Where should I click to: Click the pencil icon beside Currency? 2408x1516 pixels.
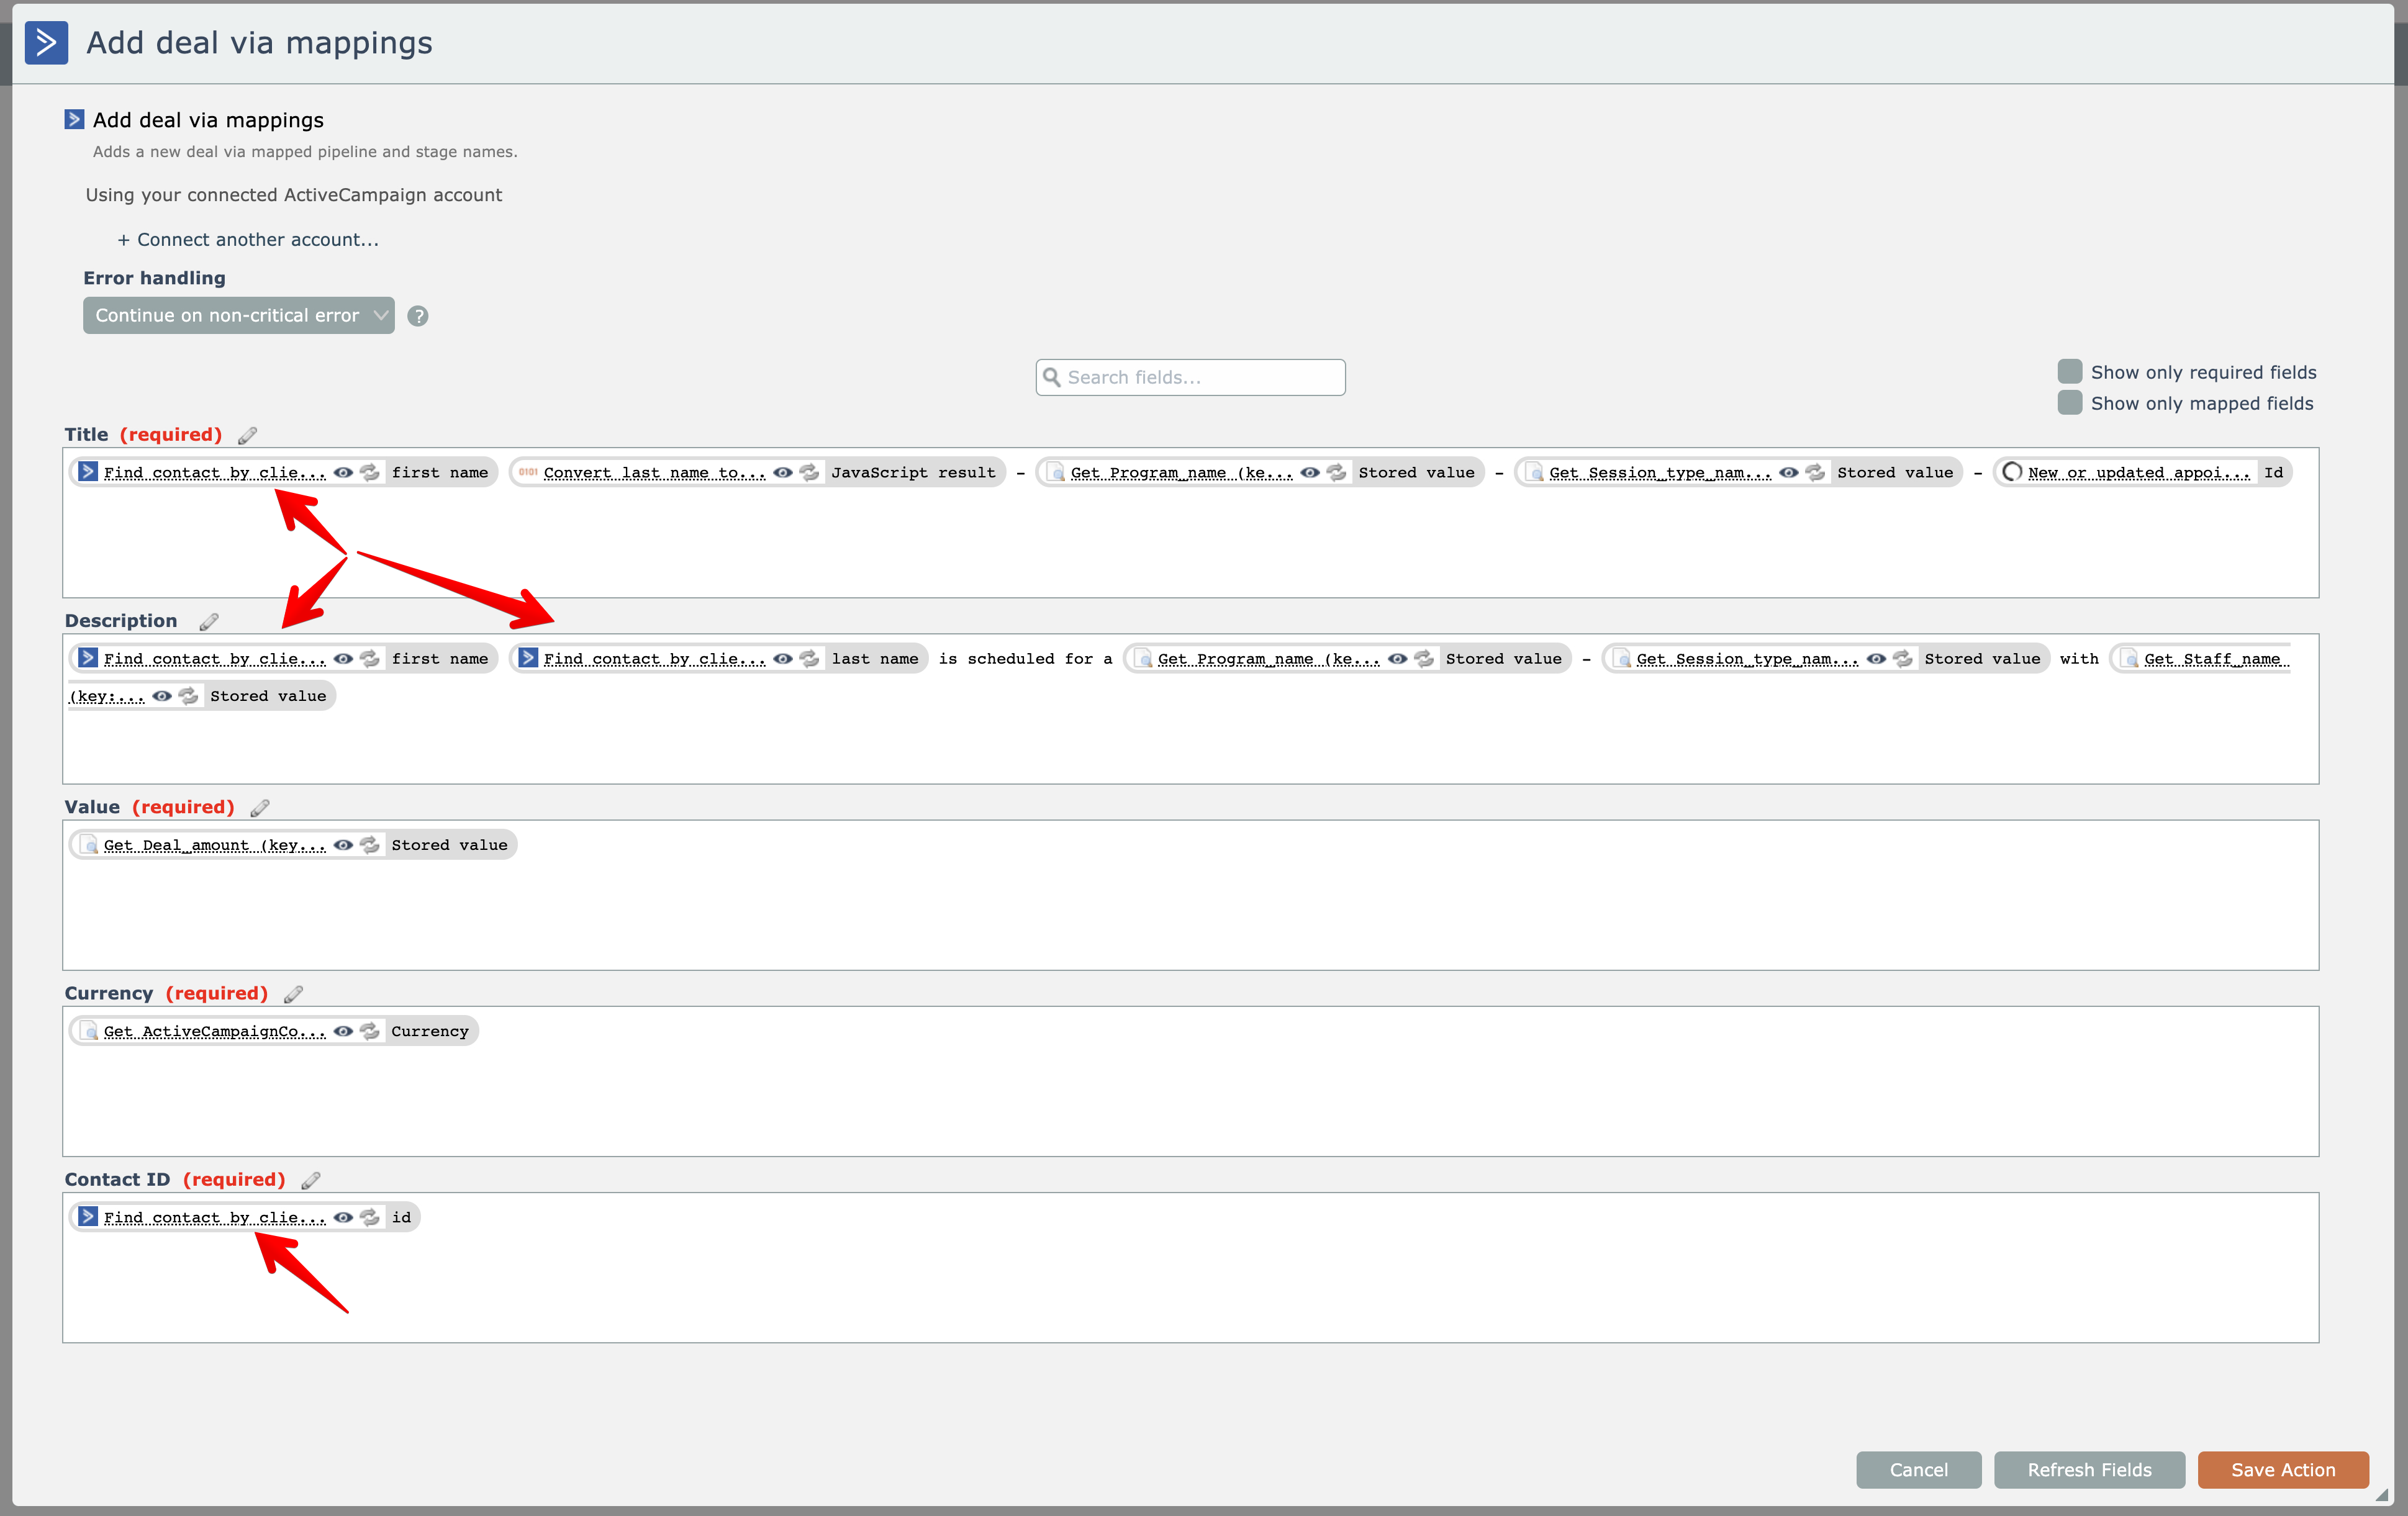pyautogui.click(x=293, y=995)
